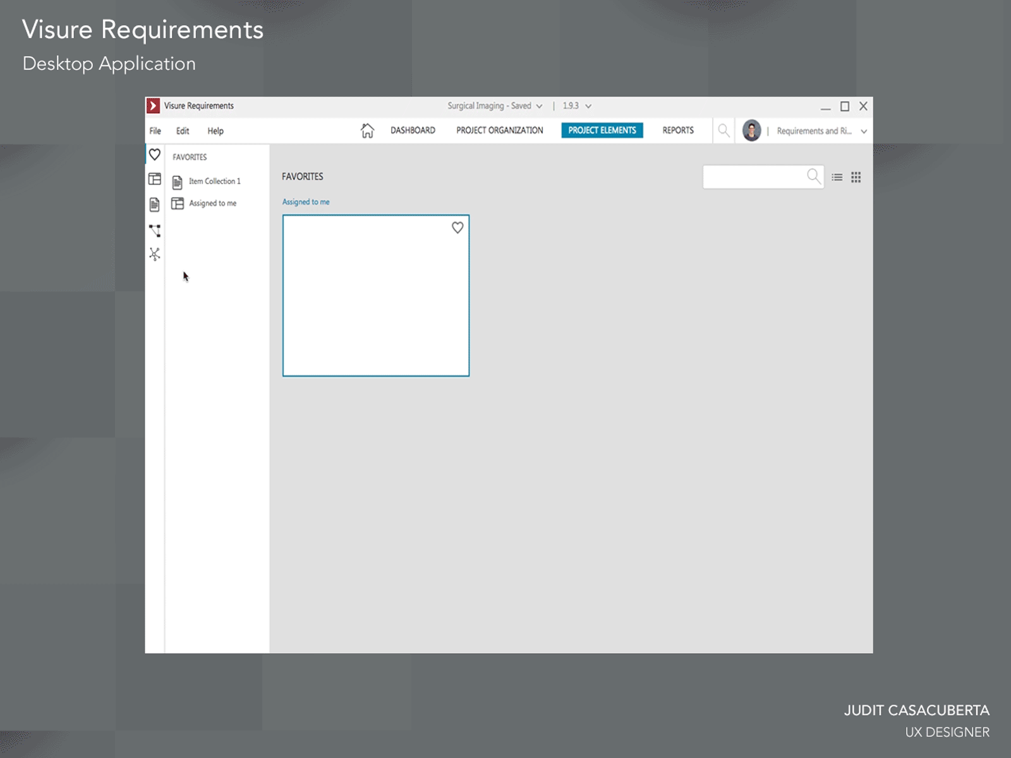Toggle favorite heart on Assigned to me card
1011x758 pixels.
(457, 228)
